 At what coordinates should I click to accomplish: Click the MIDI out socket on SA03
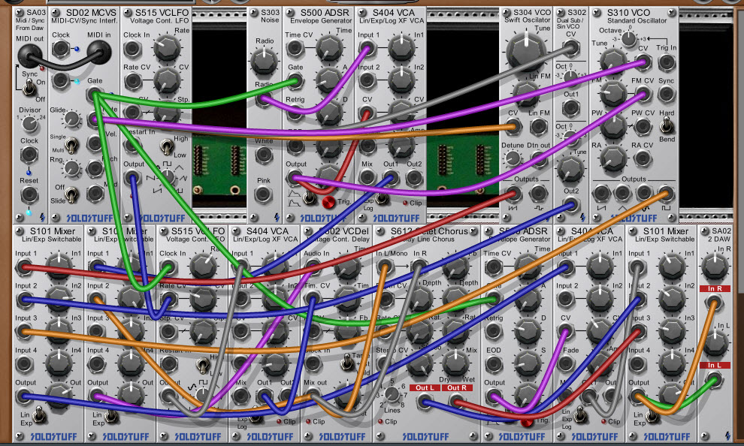coord(30,56)
